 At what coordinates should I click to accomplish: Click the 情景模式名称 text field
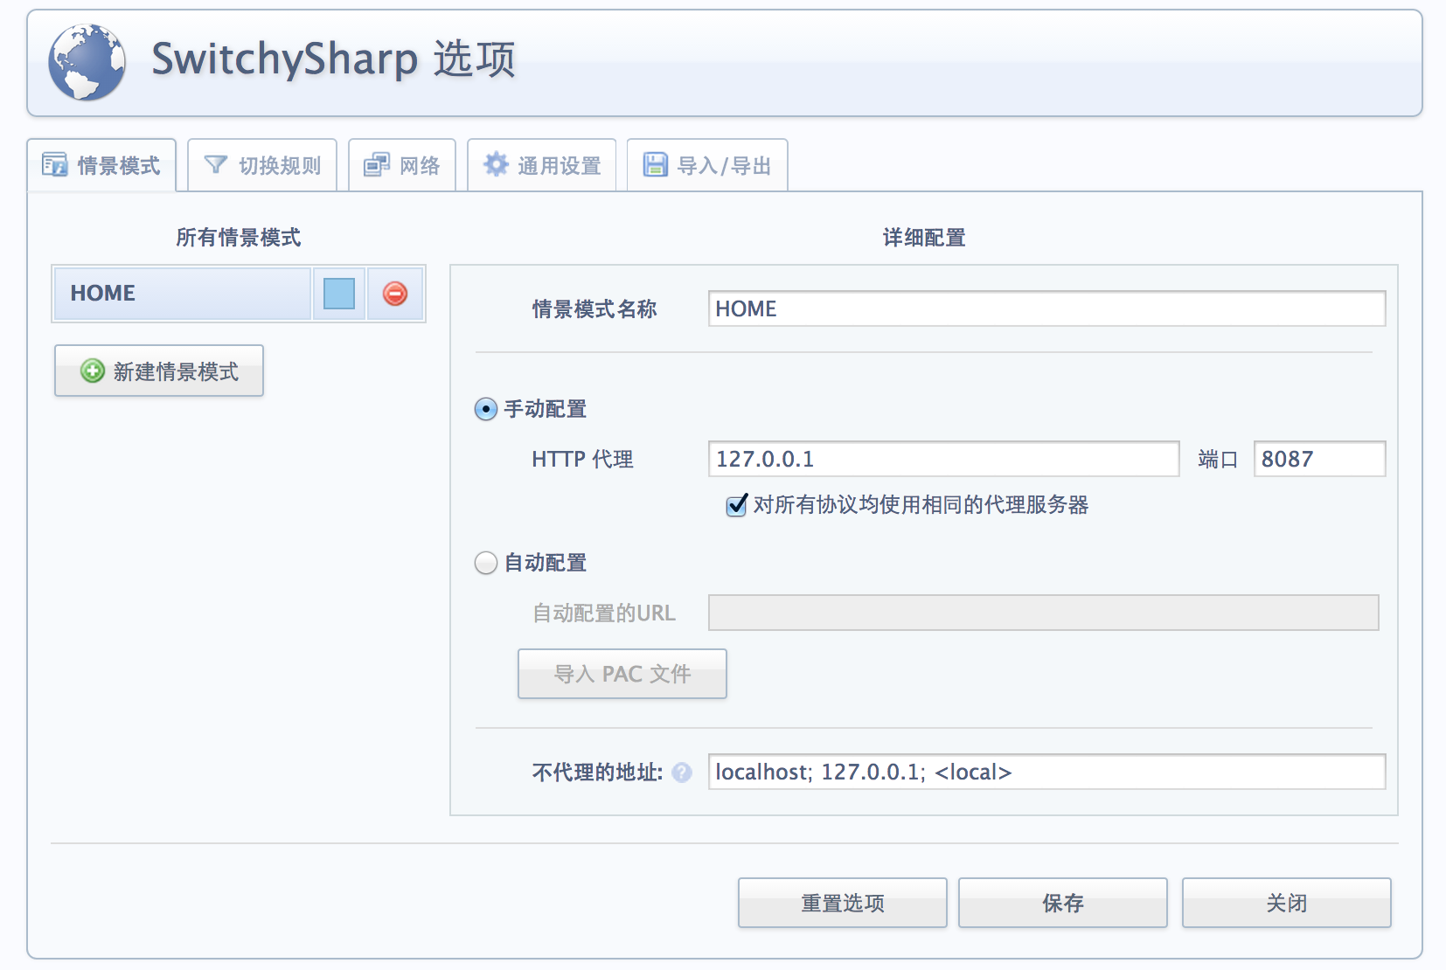click(1046, 308)
